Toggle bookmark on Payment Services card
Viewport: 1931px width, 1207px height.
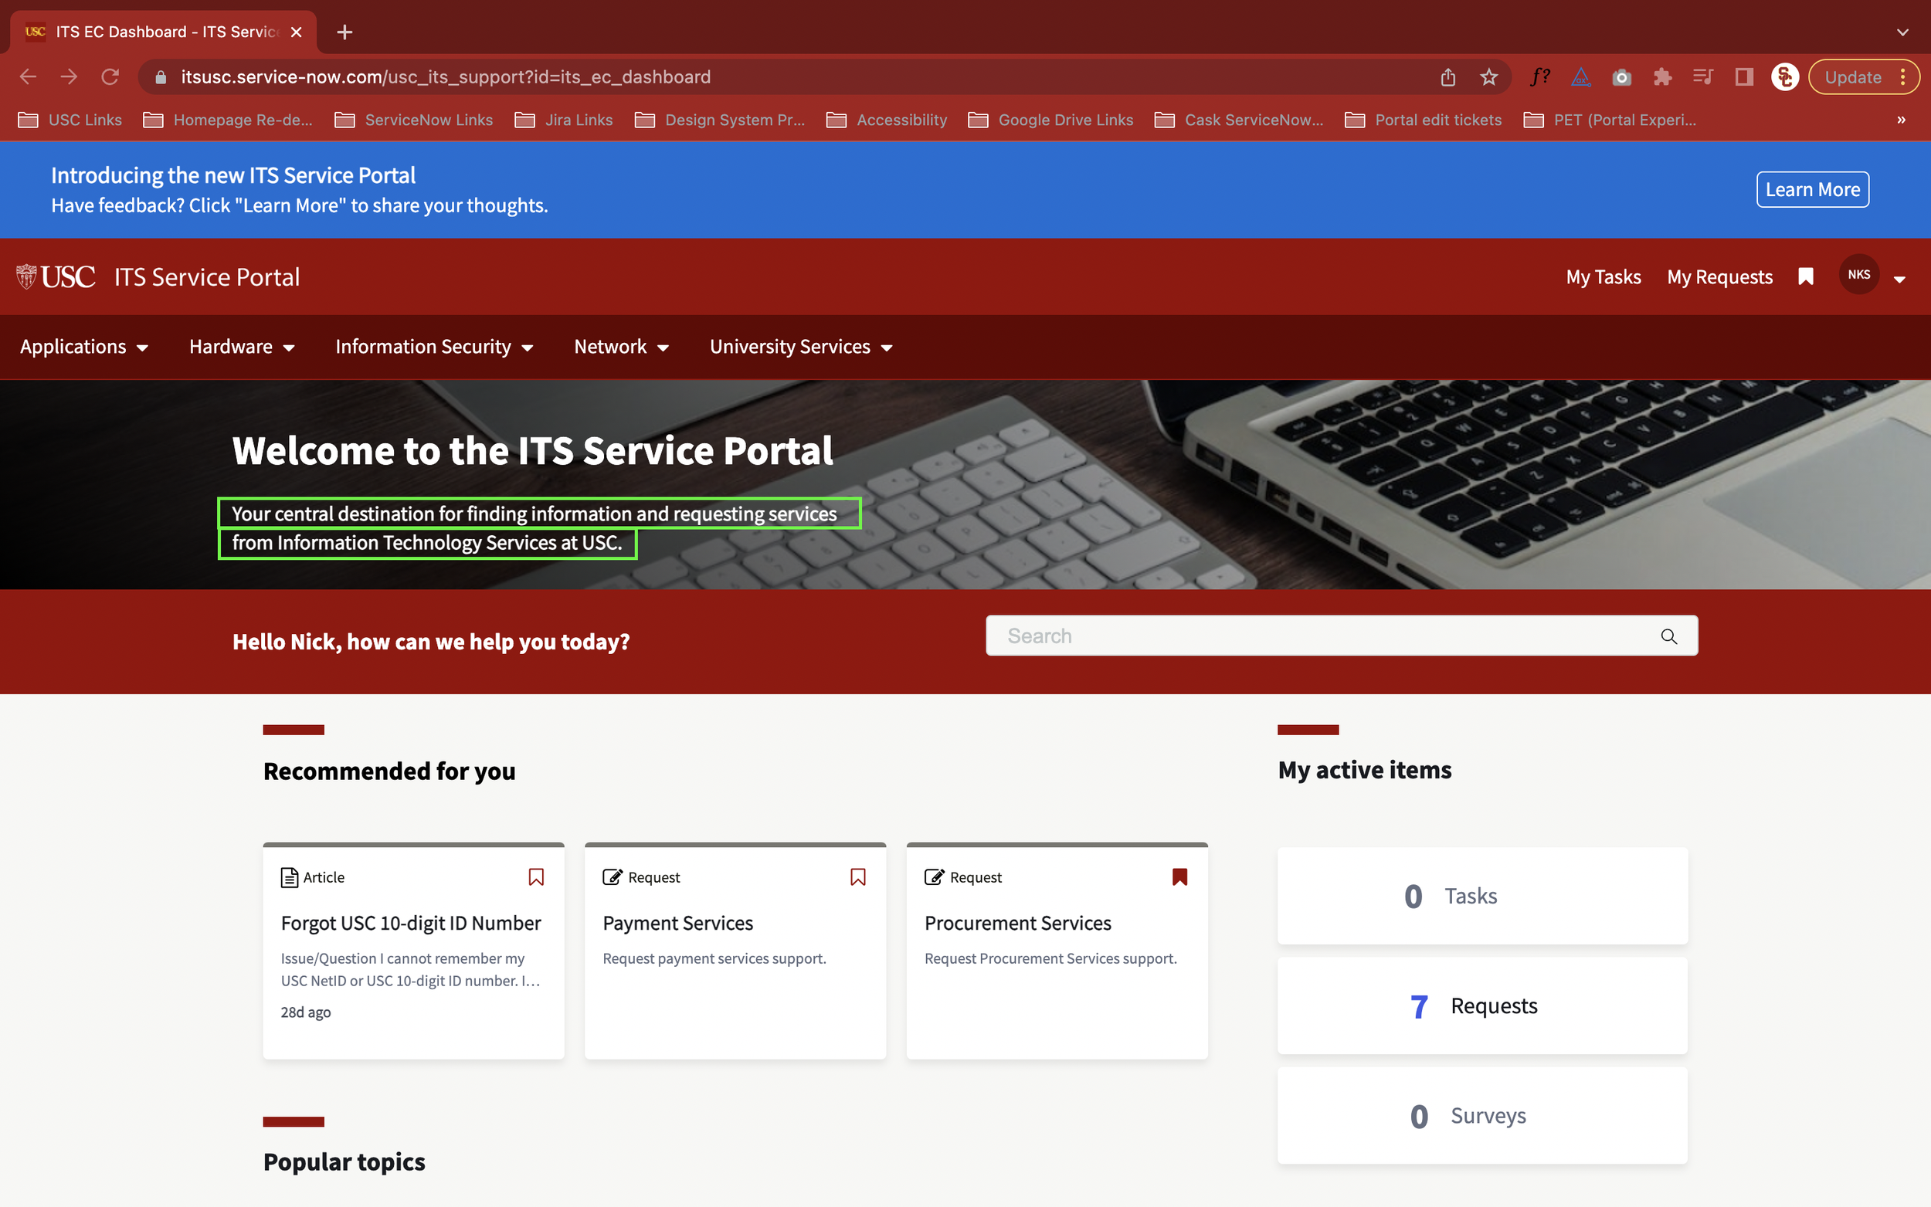[858, 876]
